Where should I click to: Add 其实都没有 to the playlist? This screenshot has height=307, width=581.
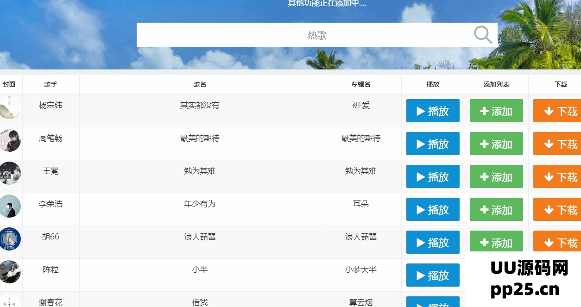tap(496, 111)
